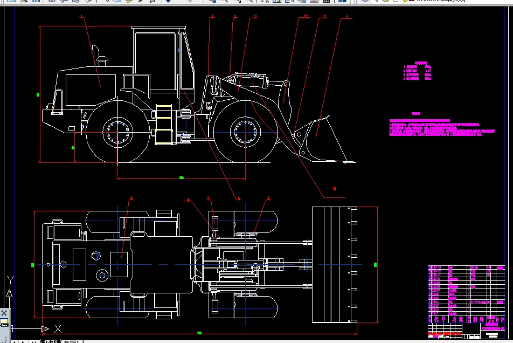Click the yellow window icon on floating toolbar
The width and height of the screenshot is (513, 343).
[x=4, y=323]
